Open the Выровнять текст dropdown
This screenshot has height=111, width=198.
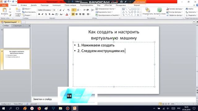(104, 12)
